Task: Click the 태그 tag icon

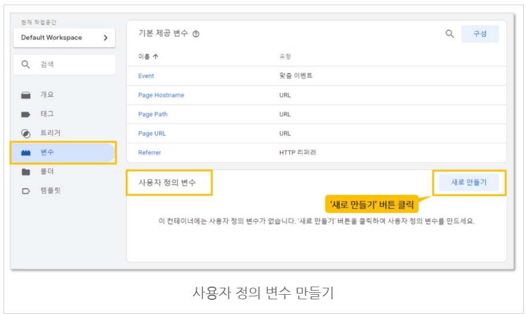Action: click(x=26, y=114)
